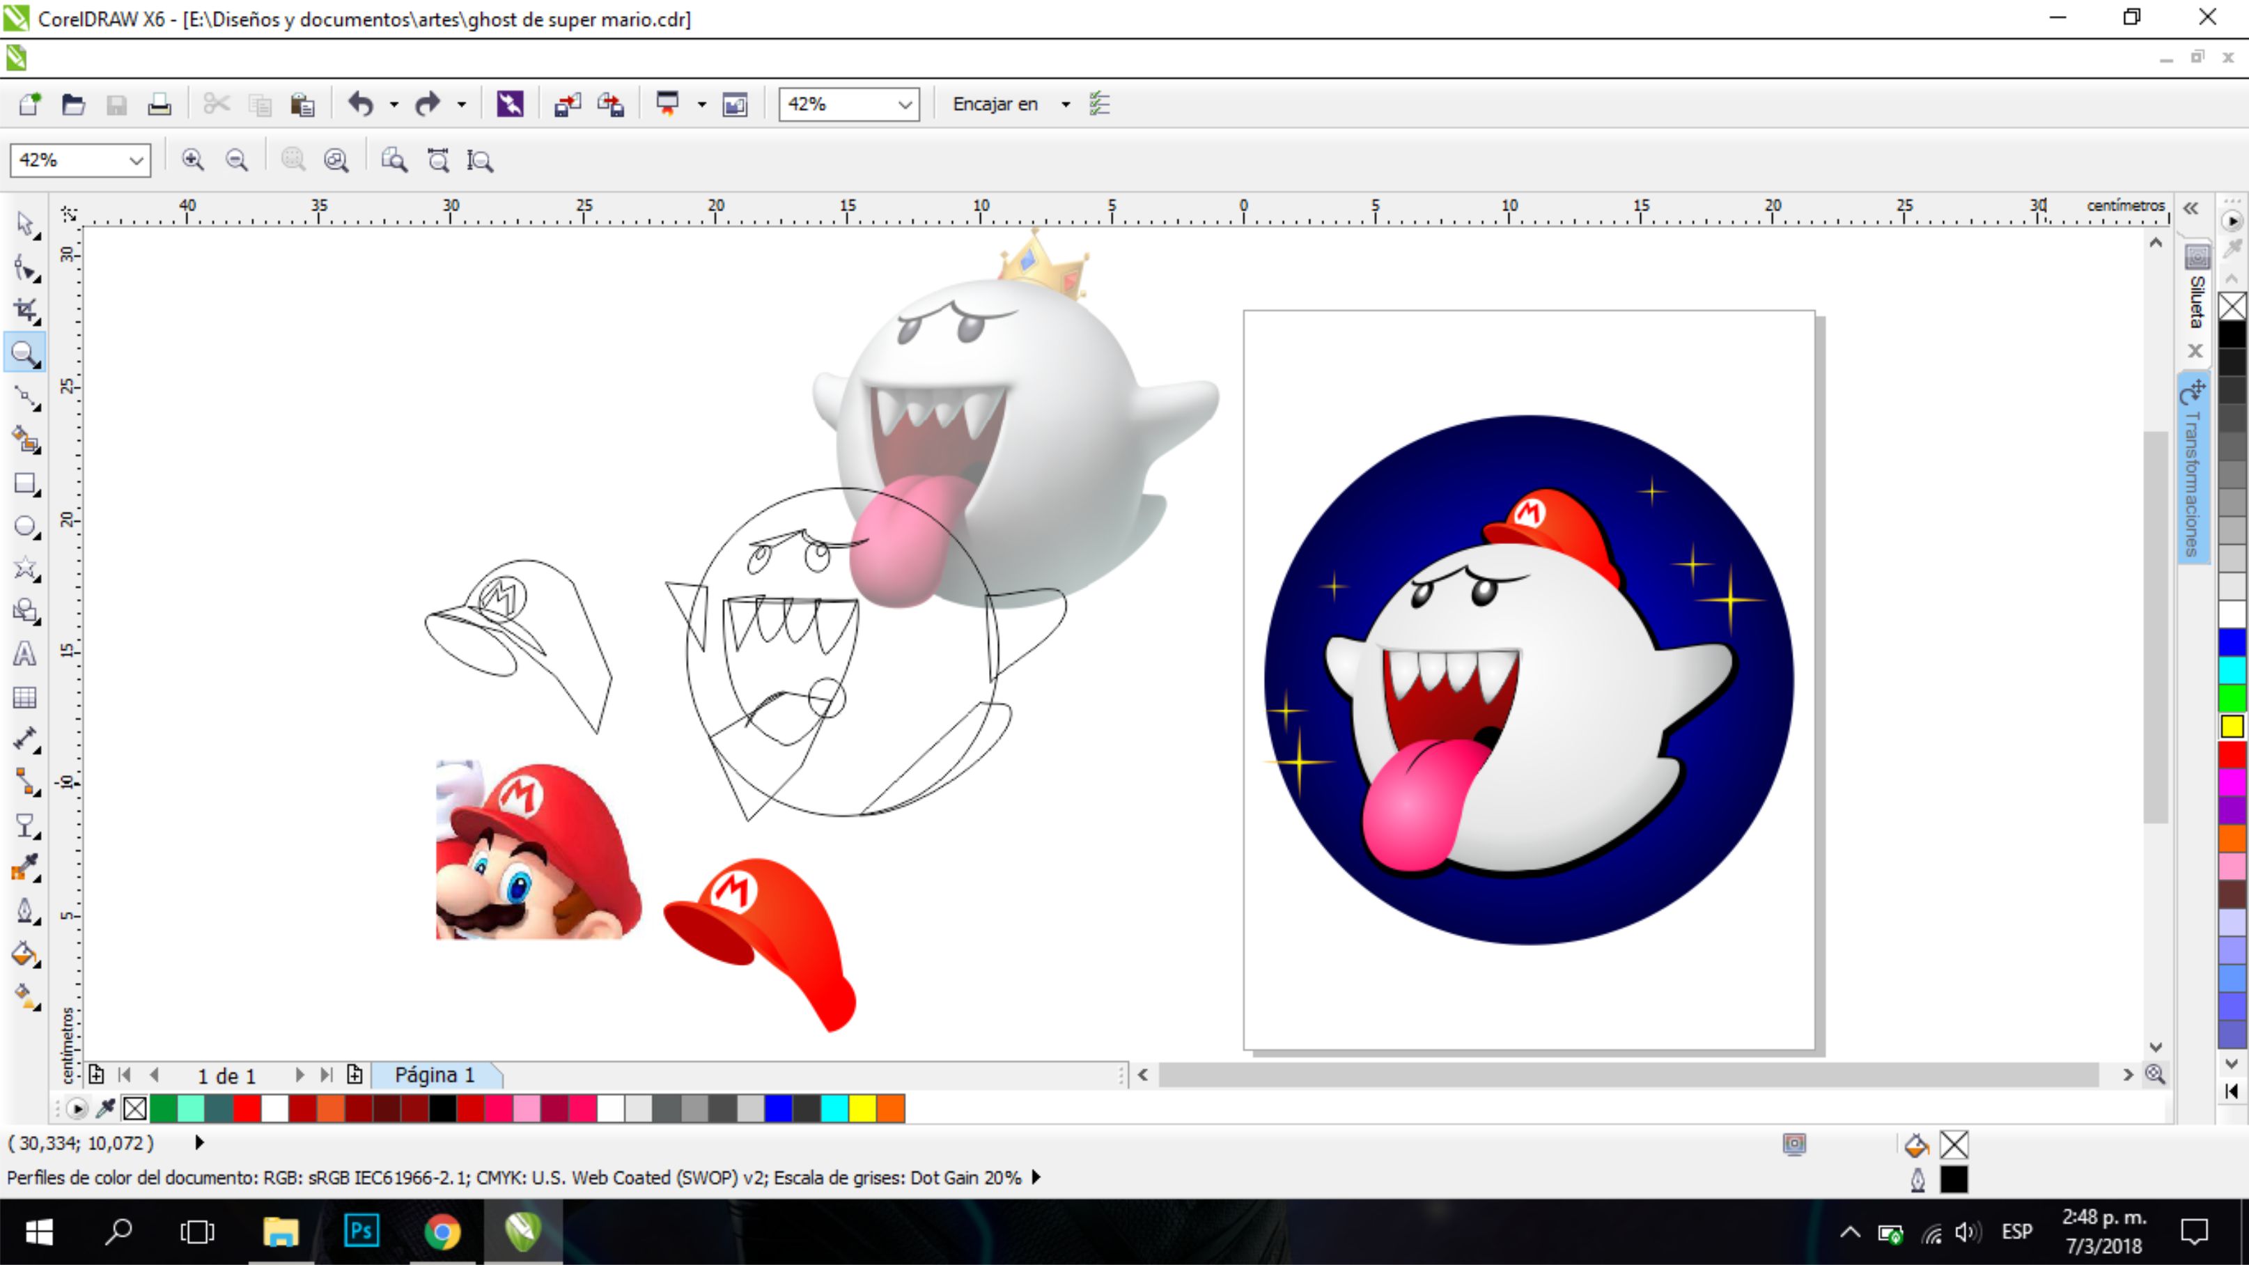Select the Table tool
The height and width of the screenshot is (1265, 2249).
click(25, 697)
